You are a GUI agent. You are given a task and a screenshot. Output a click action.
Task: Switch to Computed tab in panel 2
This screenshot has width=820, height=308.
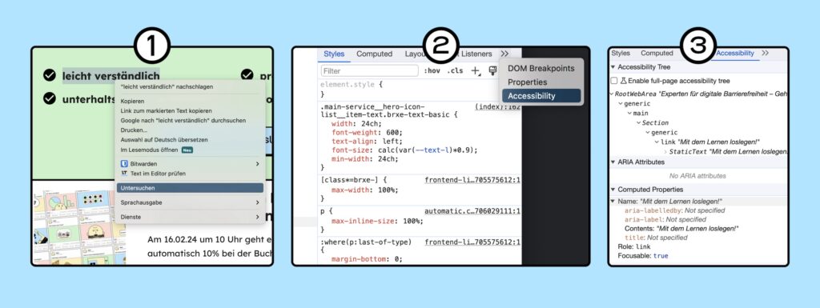pos(375,54)
